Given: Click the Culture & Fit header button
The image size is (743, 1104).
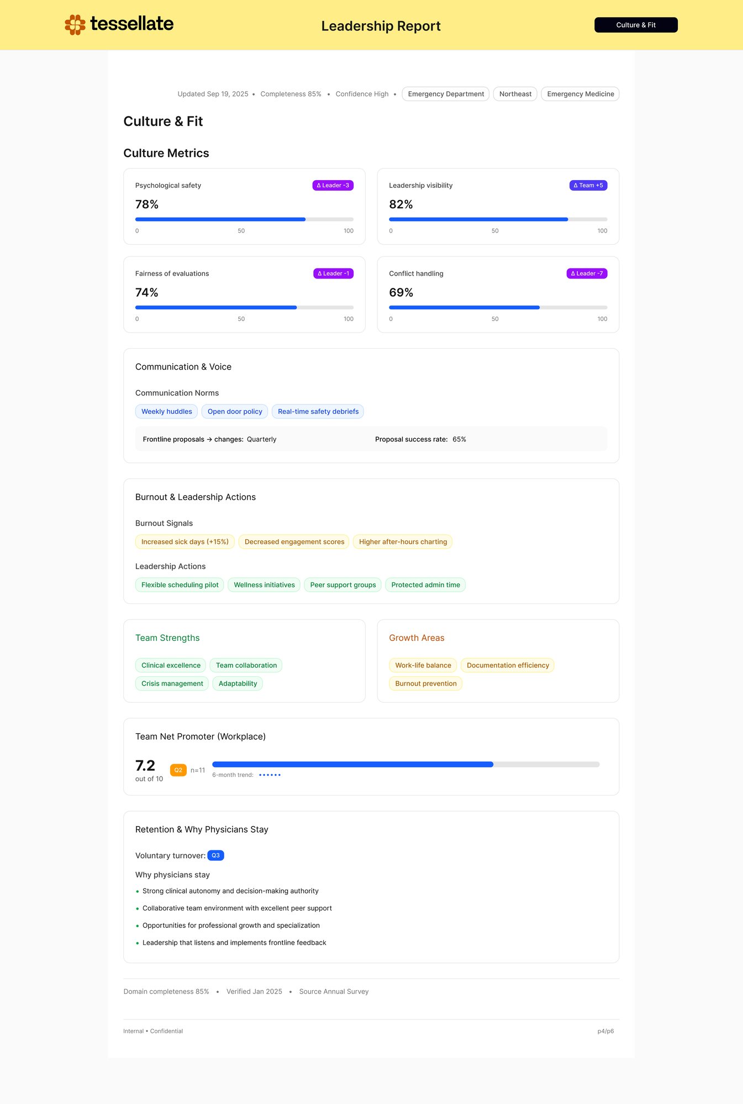Looking at the screenshot, I should pos(635,25).
